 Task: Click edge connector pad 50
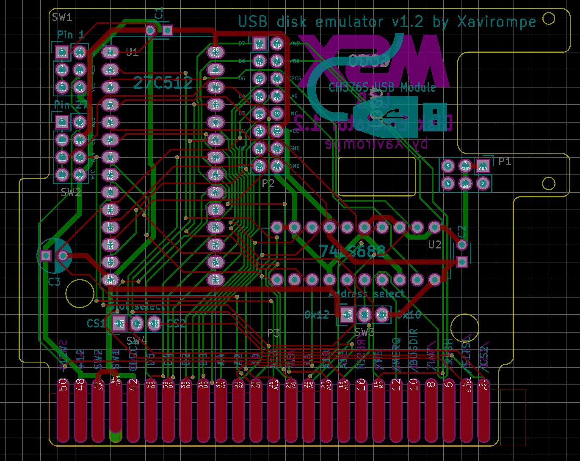tap(63, 410)
